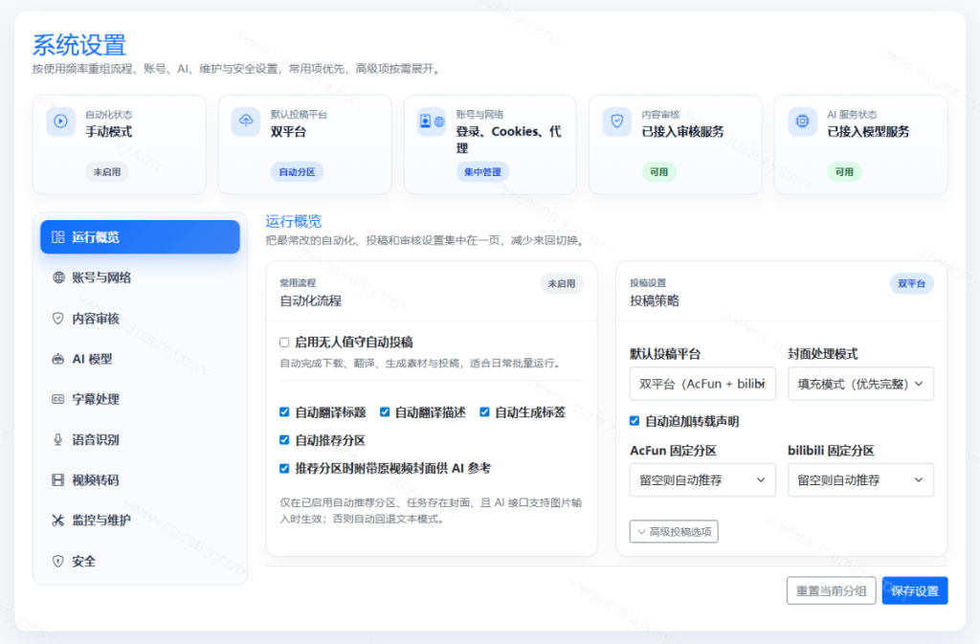Screen dimensions: 980x644
Task: Click the shield icon on 内容审核 card
Action: (617, 121)
